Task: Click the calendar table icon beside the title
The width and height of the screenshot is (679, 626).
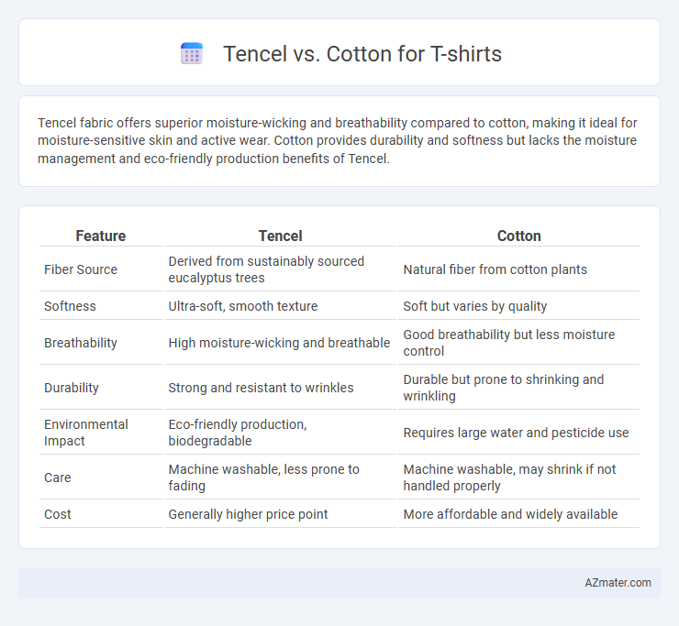Action: pos(192,54)
